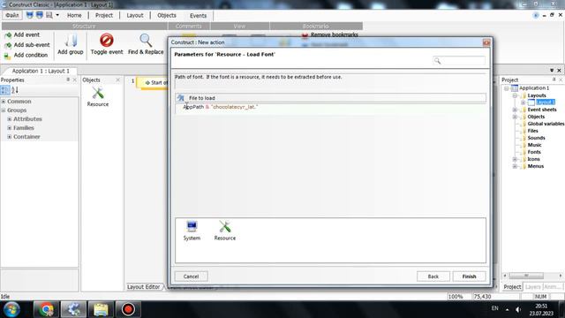Collapse the Groups properties section
This screenshot has width=565, height=318.
(x=4, y=110)
